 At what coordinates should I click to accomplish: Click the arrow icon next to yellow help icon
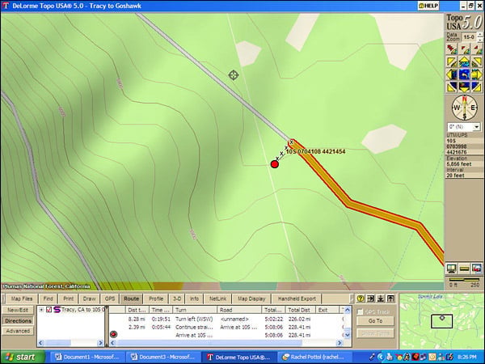[370, 298]
